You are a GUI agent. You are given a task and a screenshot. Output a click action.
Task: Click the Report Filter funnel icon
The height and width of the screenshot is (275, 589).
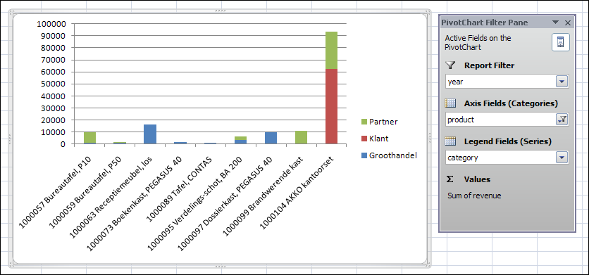450,65
